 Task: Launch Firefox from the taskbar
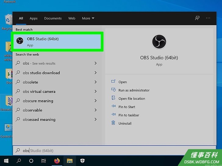coord(57,161)
